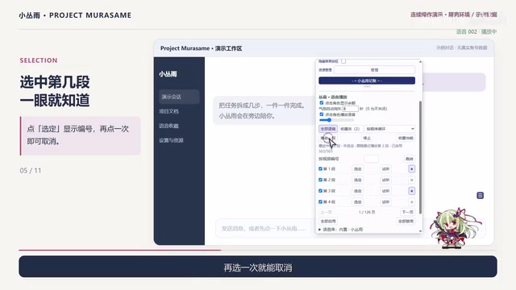This screenshot has width=516, height=290.
Task: Click the 小丛雨 sidebar title
Action: pyautogui.click(x=168, y=74)
